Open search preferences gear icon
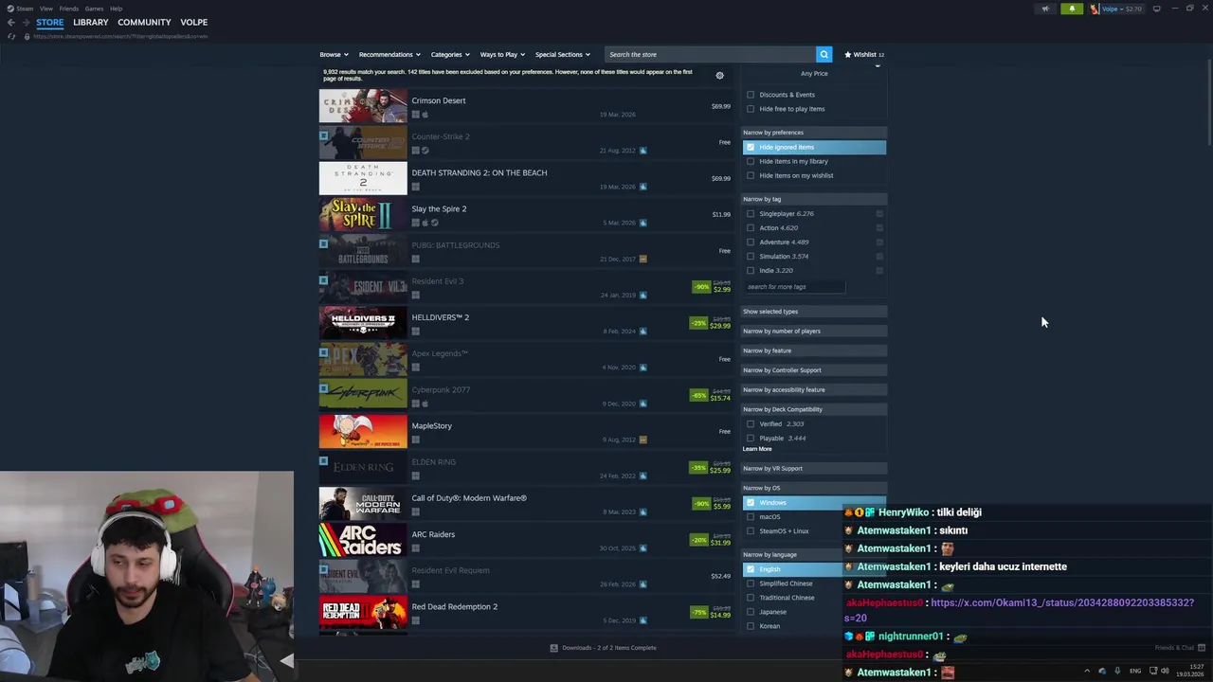The height and width of the screenshot is (682, 1213). 719,76
